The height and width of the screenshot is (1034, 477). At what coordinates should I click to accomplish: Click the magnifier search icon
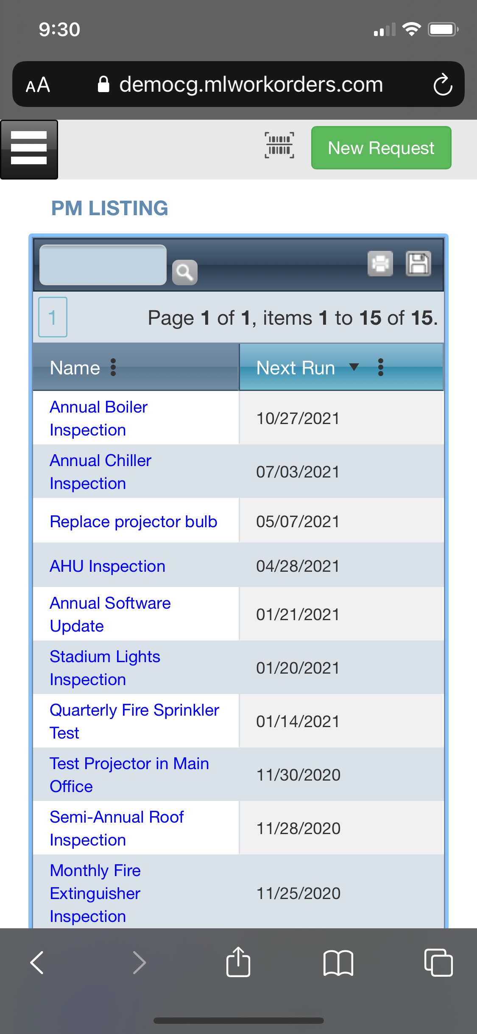point(185,272)
